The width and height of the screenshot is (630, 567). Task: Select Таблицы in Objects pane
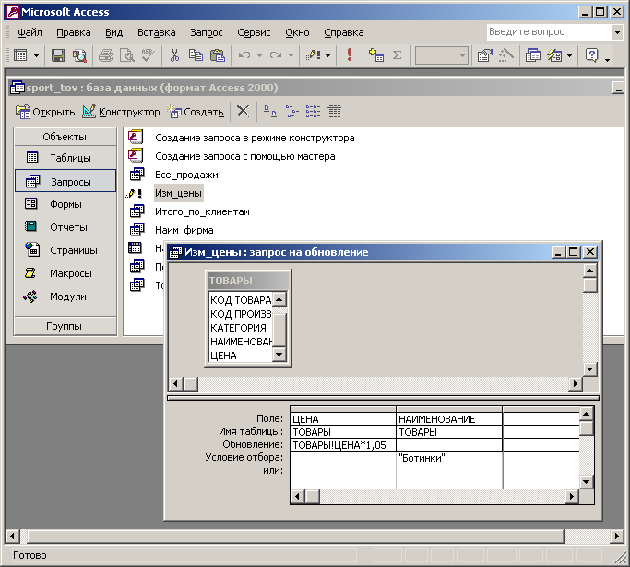click(x=65, y=158)
